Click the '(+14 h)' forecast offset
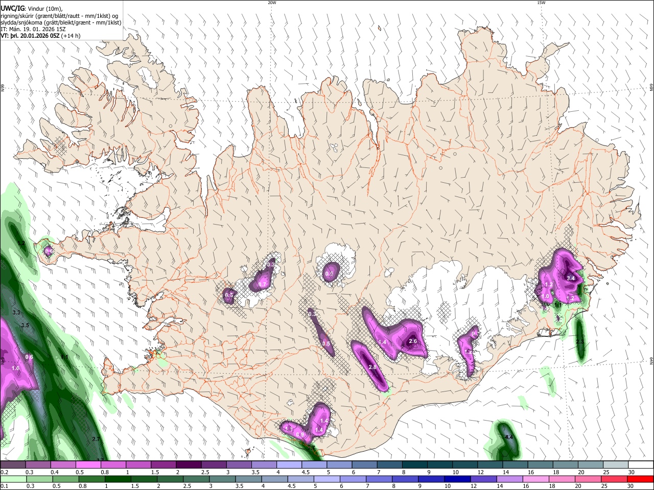The image size is (654, 490). pos(71,36)
